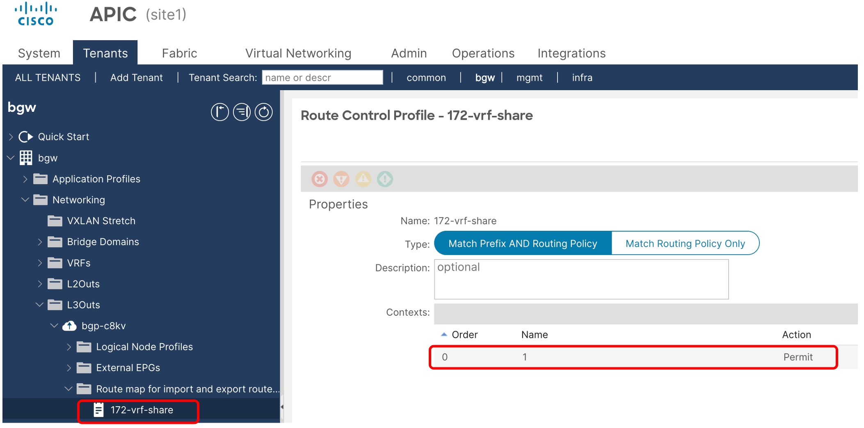This screenshot has height=428, width=864.
Task: Open the common tenant link
Action: pos(426,77)
